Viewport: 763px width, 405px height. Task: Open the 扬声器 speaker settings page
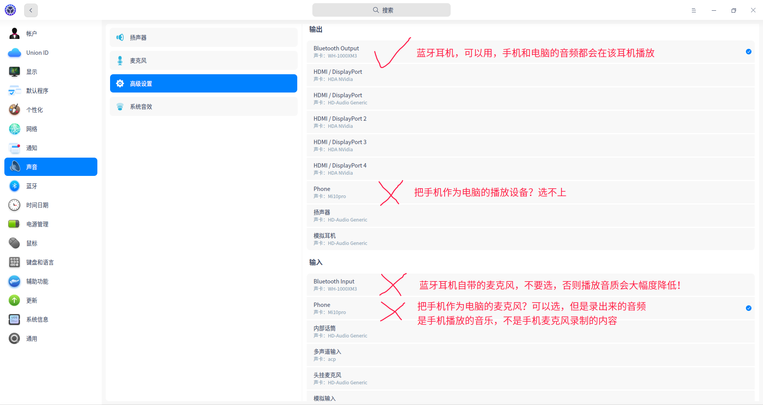(x=203, y=37)
